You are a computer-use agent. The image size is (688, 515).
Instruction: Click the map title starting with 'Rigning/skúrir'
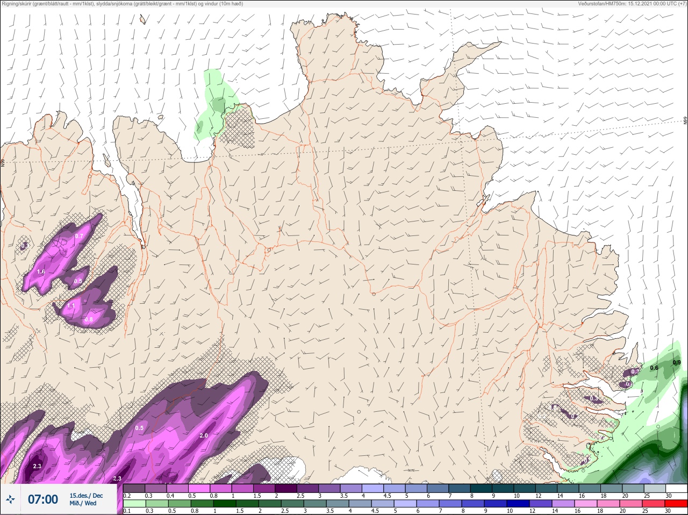click(123, 4)
